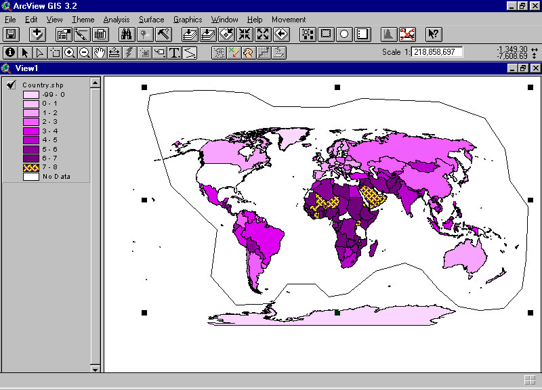The image size is (542, 390).
Task: Uncheck the Country.shp theme checkbox
Action: click(x=11, y=85)
